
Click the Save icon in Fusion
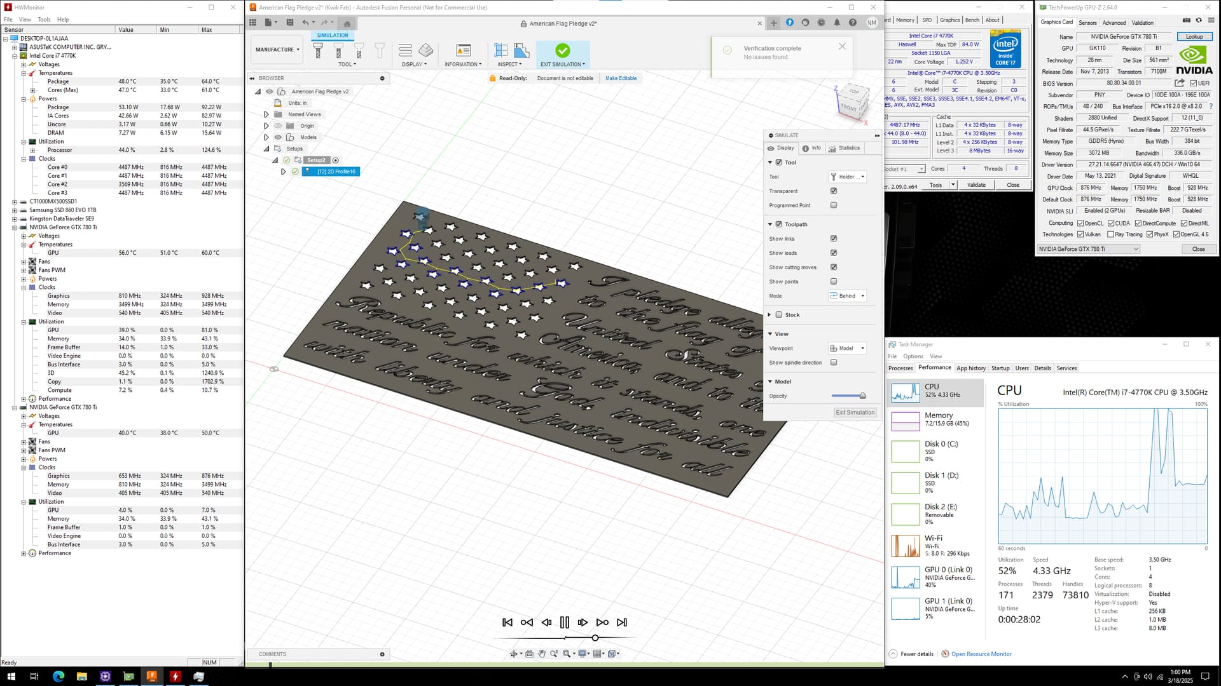[x=290, y=22]
